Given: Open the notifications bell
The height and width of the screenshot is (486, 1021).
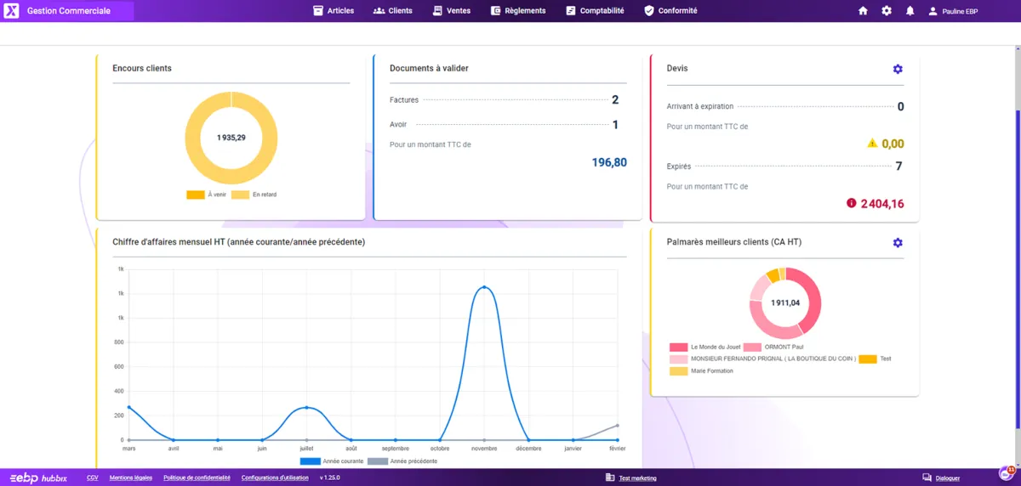Looking at the screenshot, I should tap(910, 11).
